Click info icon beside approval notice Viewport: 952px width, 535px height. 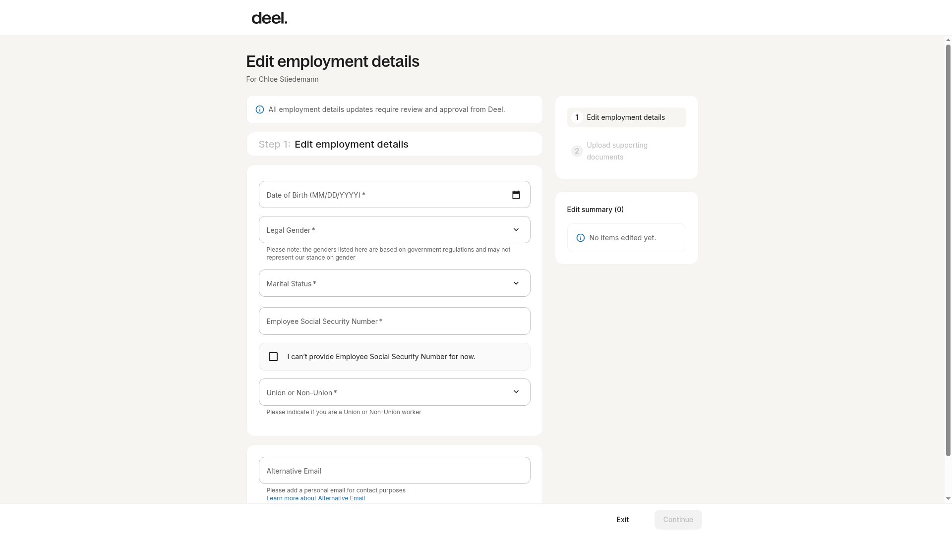click(259, 109)
